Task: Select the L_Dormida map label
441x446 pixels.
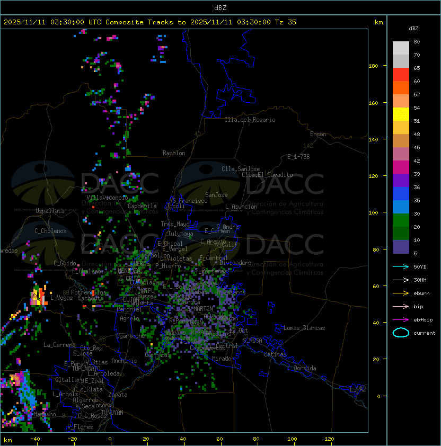Action: pyautogui.click(x=302, y=368)
